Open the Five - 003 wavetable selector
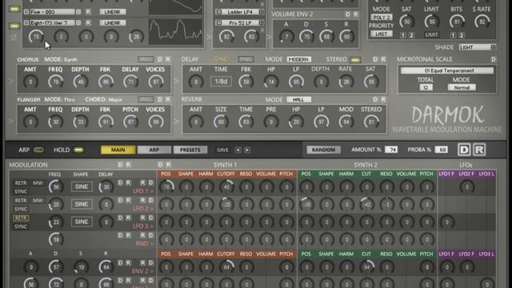Image resolution: width=512 pixels, height=288 pixels. click(x=52, y=12)
